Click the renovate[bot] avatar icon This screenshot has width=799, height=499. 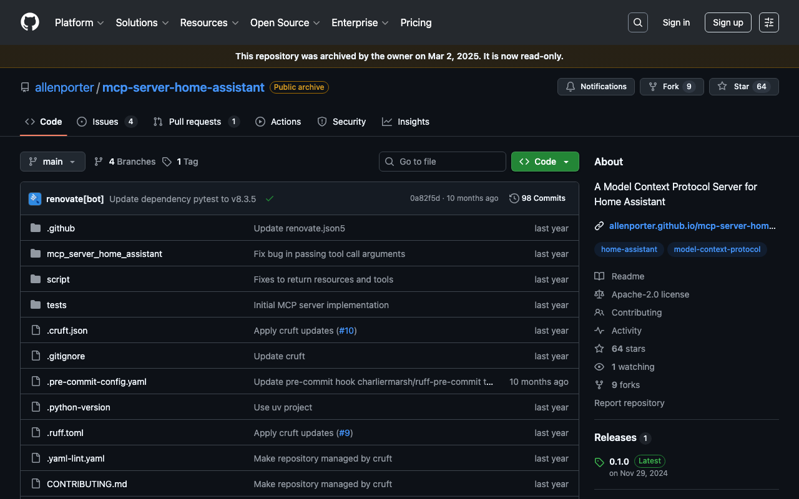click(35, 199)
